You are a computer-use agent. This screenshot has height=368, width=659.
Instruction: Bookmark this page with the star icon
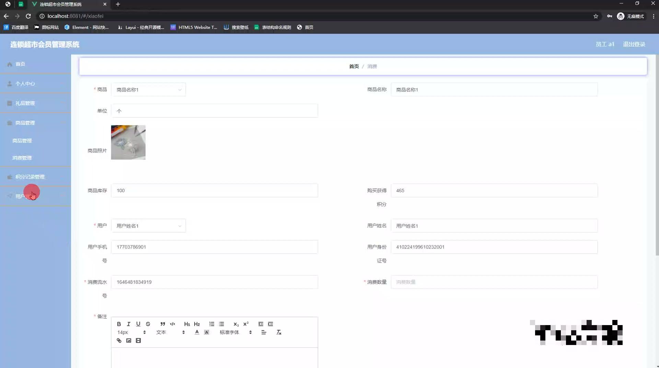596,16
